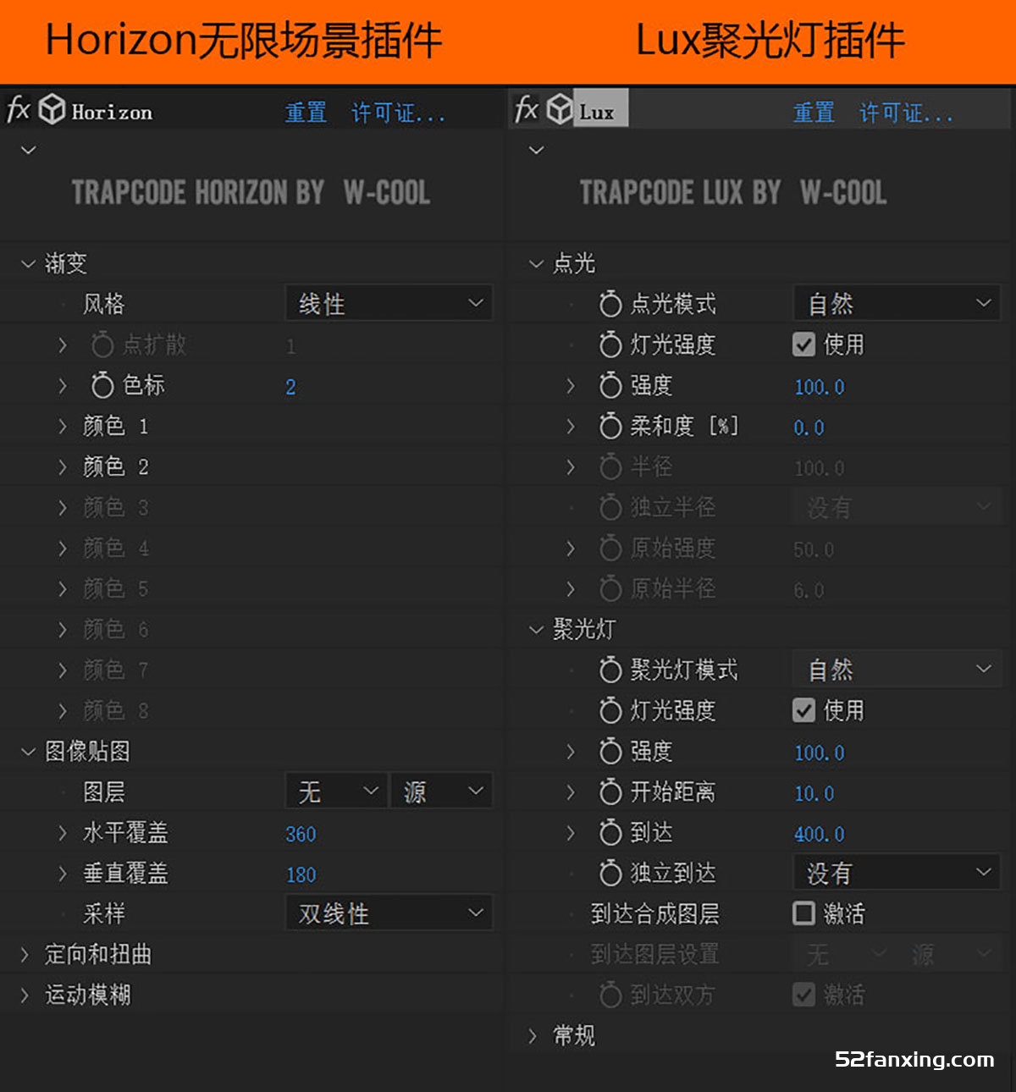Expand the 定向和扭曲 group
Screen dimensions: 1016x1092
pos(25,955)
